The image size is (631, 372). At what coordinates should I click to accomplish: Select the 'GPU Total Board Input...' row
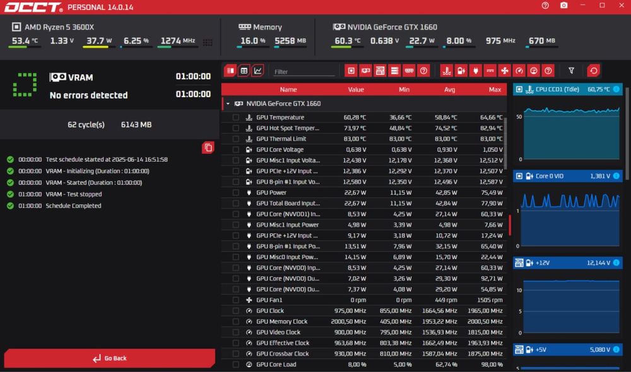click(x=364, y=204)
